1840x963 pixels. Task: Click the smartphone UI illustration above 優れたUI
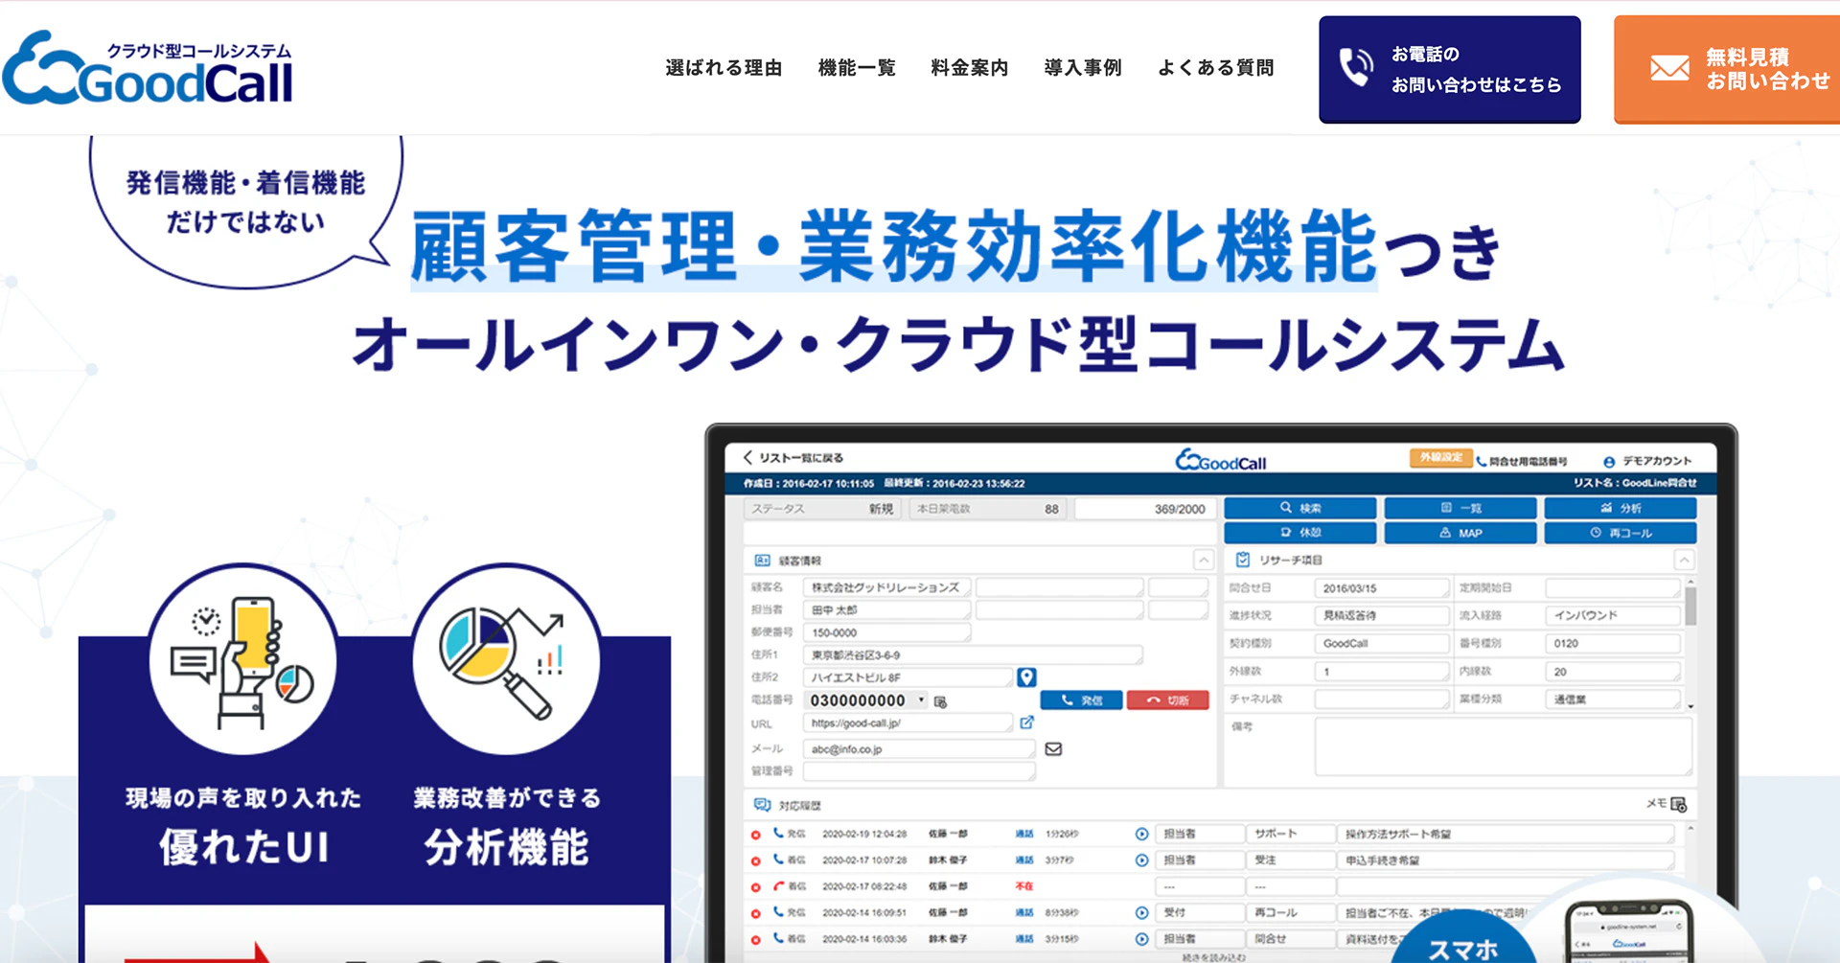[242, 659]
